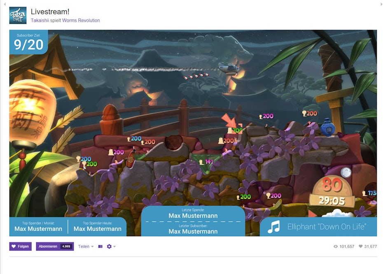The image size is (383, 274).
Task: Open the Takaishii channel link
Action: coord(40,21)
